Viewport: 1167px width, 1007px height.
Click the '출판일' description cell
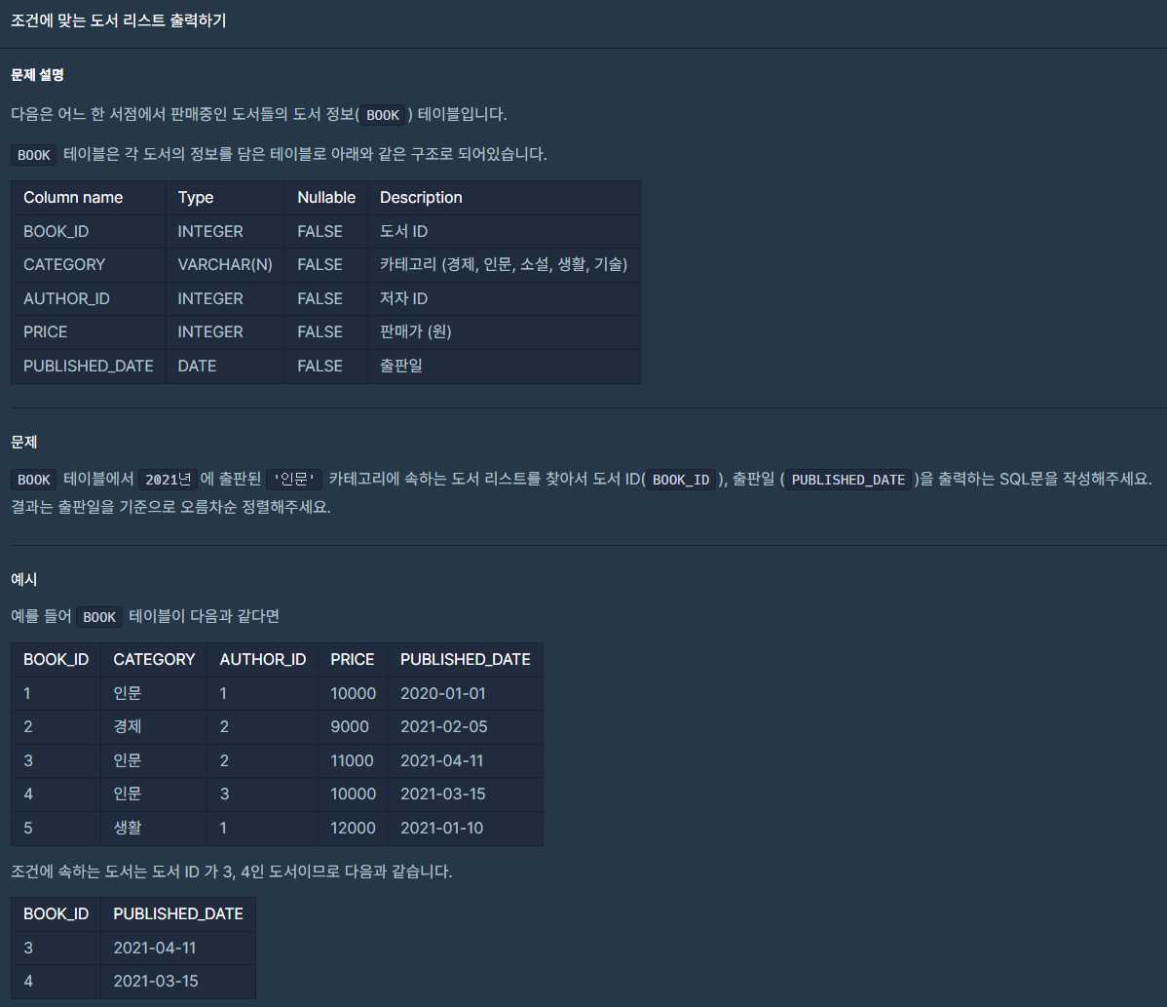(400, 367)
